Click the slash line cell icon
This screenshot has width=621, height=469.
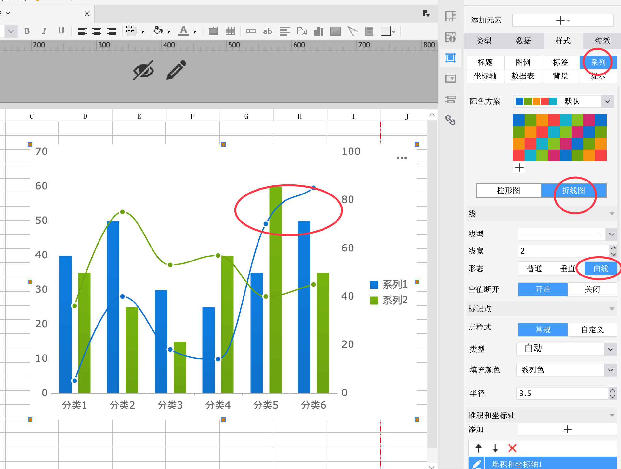pyautogui.click(x=352, y=31)
